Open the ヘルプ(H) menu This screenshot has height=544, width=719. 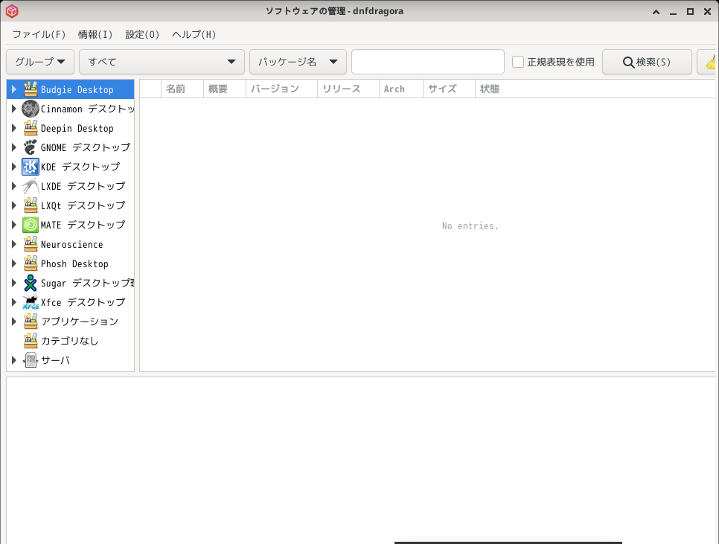click(194, 34)
